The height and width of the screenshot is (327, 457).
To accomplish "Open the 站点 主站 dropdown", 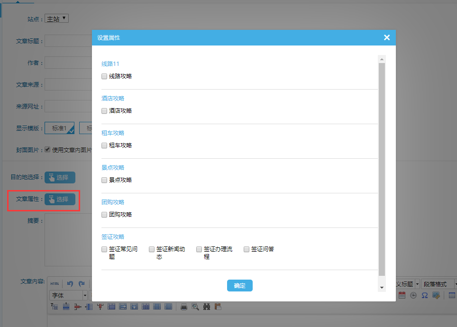I will click(x=56, y=19).
